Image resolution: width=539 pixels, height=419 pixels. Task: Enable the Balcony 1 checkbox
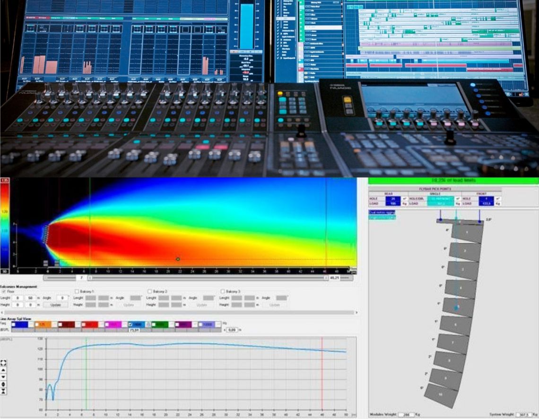[77, 291]
